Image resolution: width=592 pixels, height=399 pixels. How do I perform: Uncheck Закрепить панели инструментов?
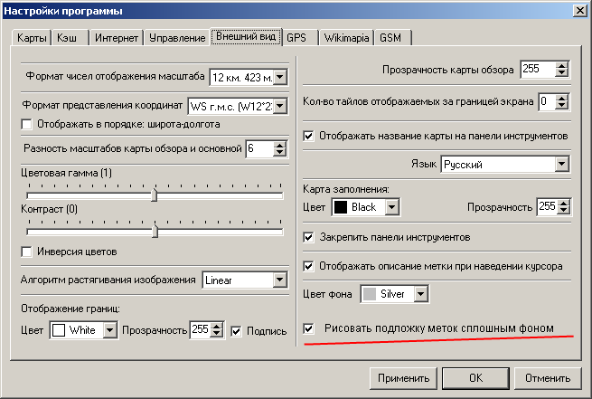click(309, 237)
